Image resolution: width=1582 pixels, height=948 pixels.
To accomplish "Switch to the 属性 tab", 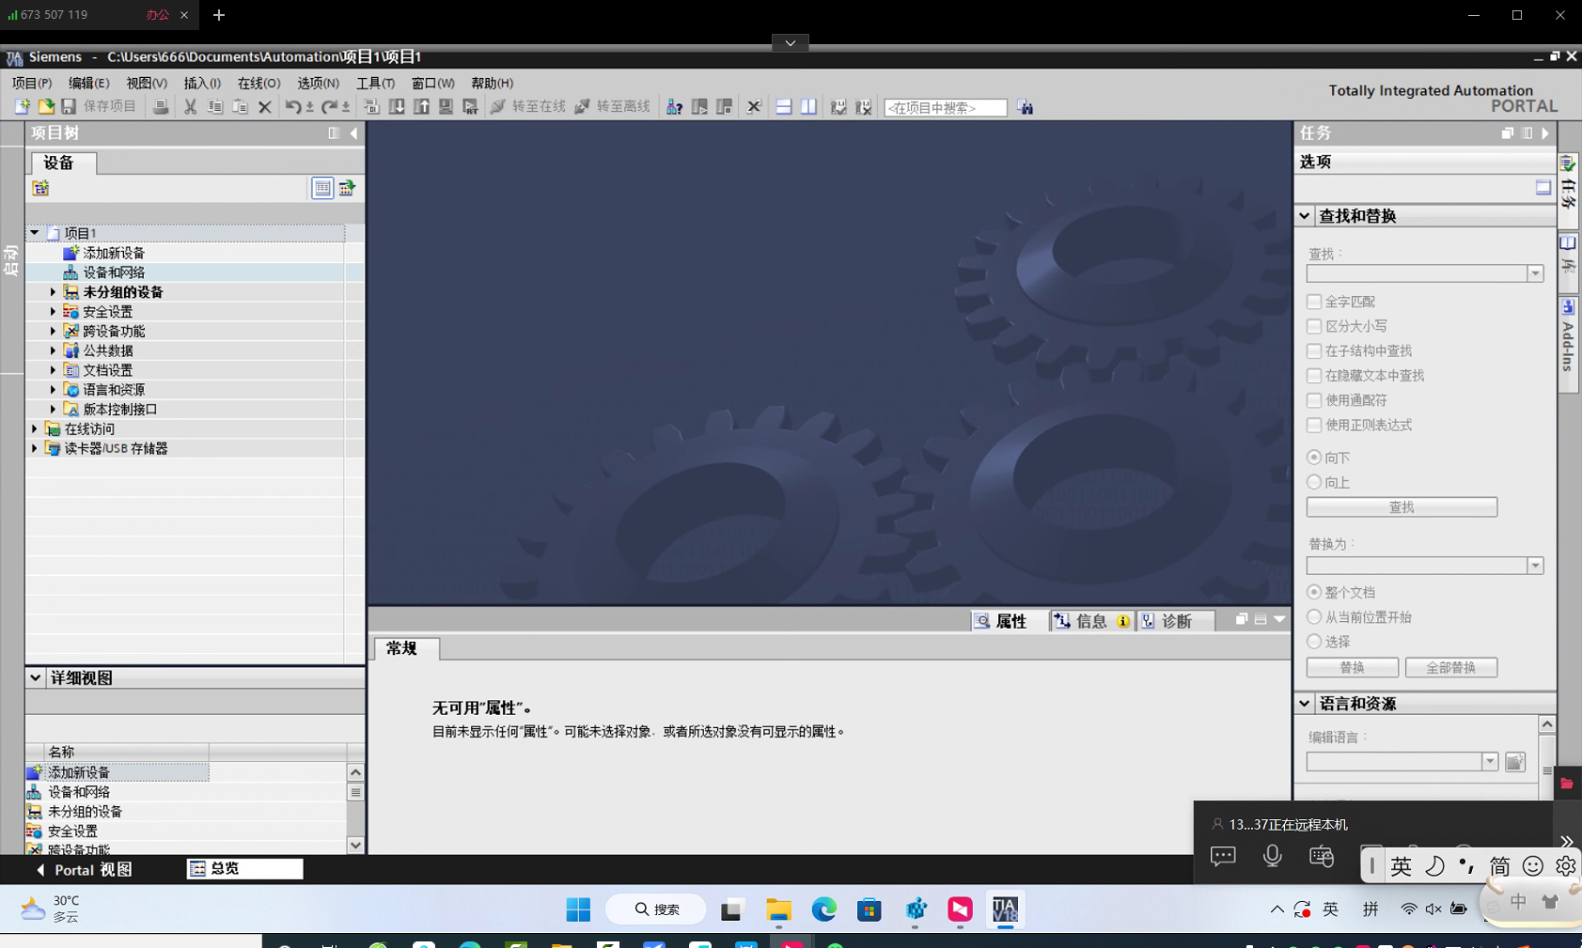I will pos(1010,621).
